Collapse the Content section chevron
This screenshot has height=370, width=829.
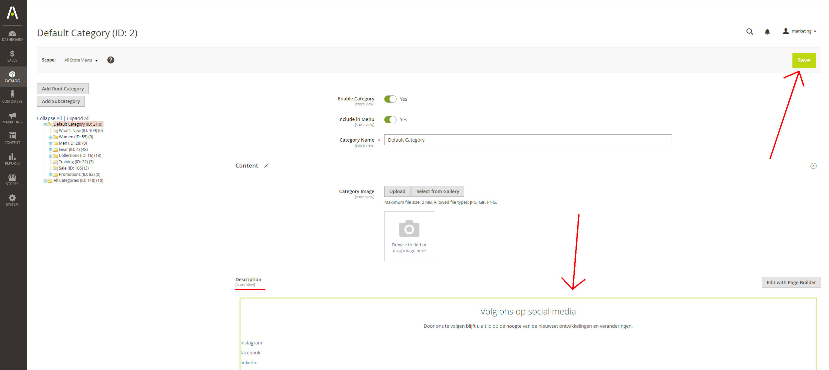pyautogui.click(x=813, y=166)
